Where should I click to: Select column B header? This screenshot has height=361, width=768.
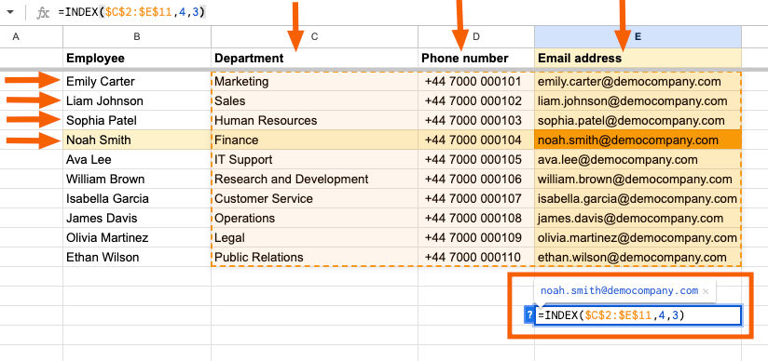point(137,36)
